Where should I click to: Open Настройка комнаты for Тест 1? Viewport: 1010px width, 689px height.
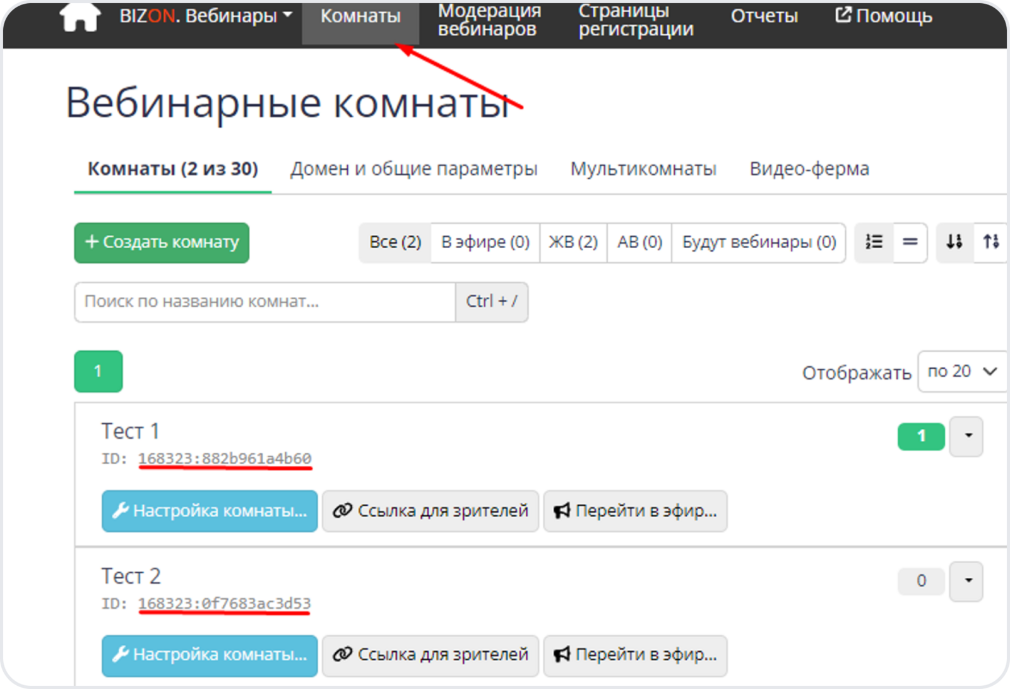point(210,511)
